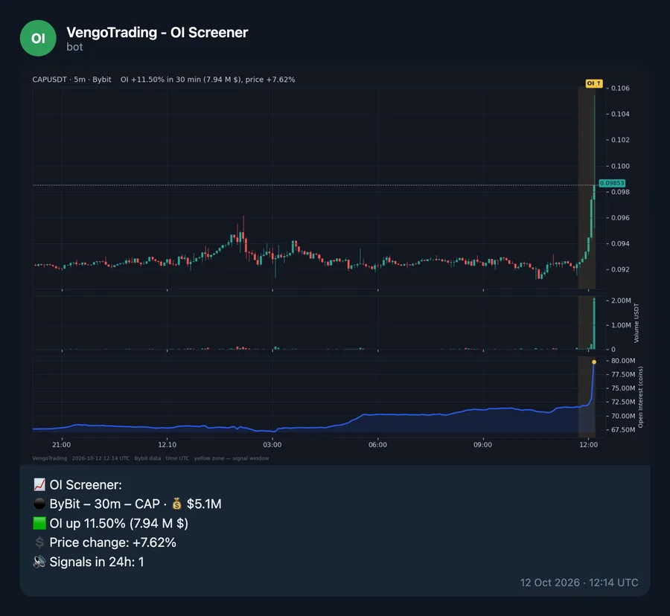Click the 0.100 price axis label
This screenshot has height=616, width=670.
620,166
